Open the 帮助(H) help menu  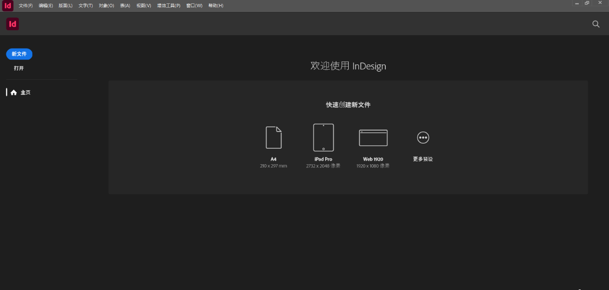pyautogui.click(x=216, y=6)
